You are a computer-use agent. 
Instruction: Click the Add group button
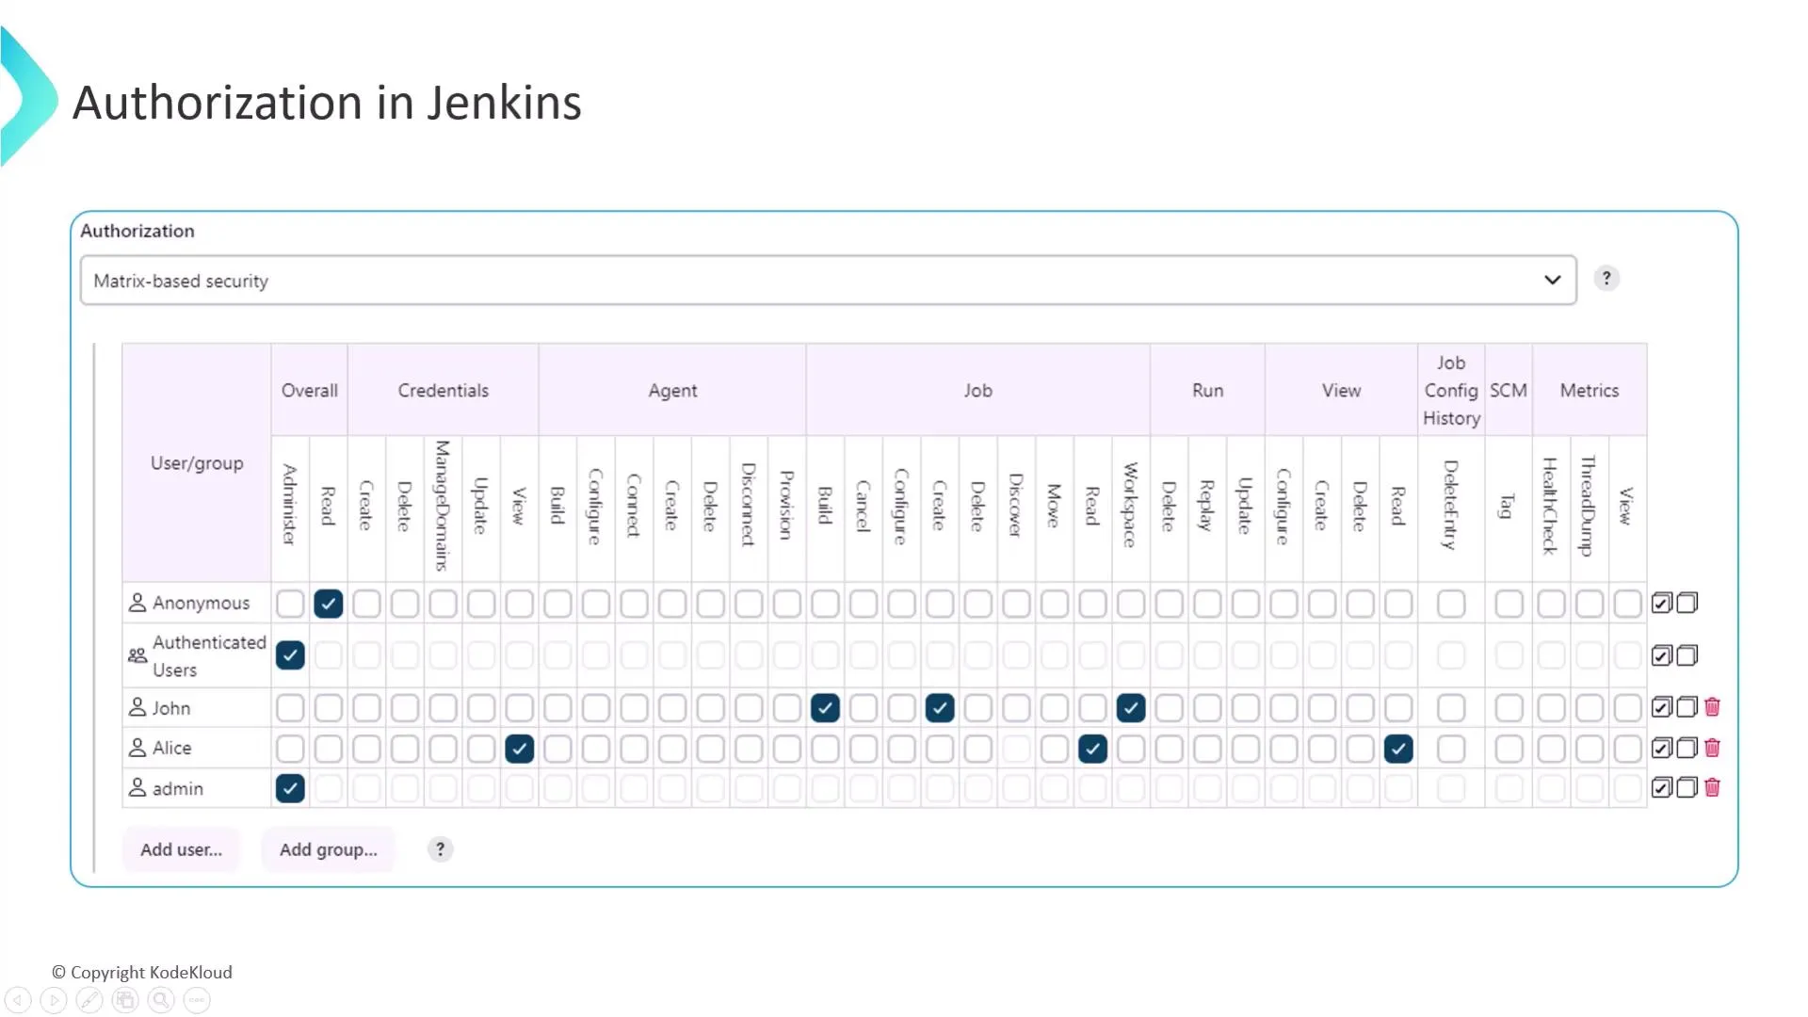click(328, 848)
